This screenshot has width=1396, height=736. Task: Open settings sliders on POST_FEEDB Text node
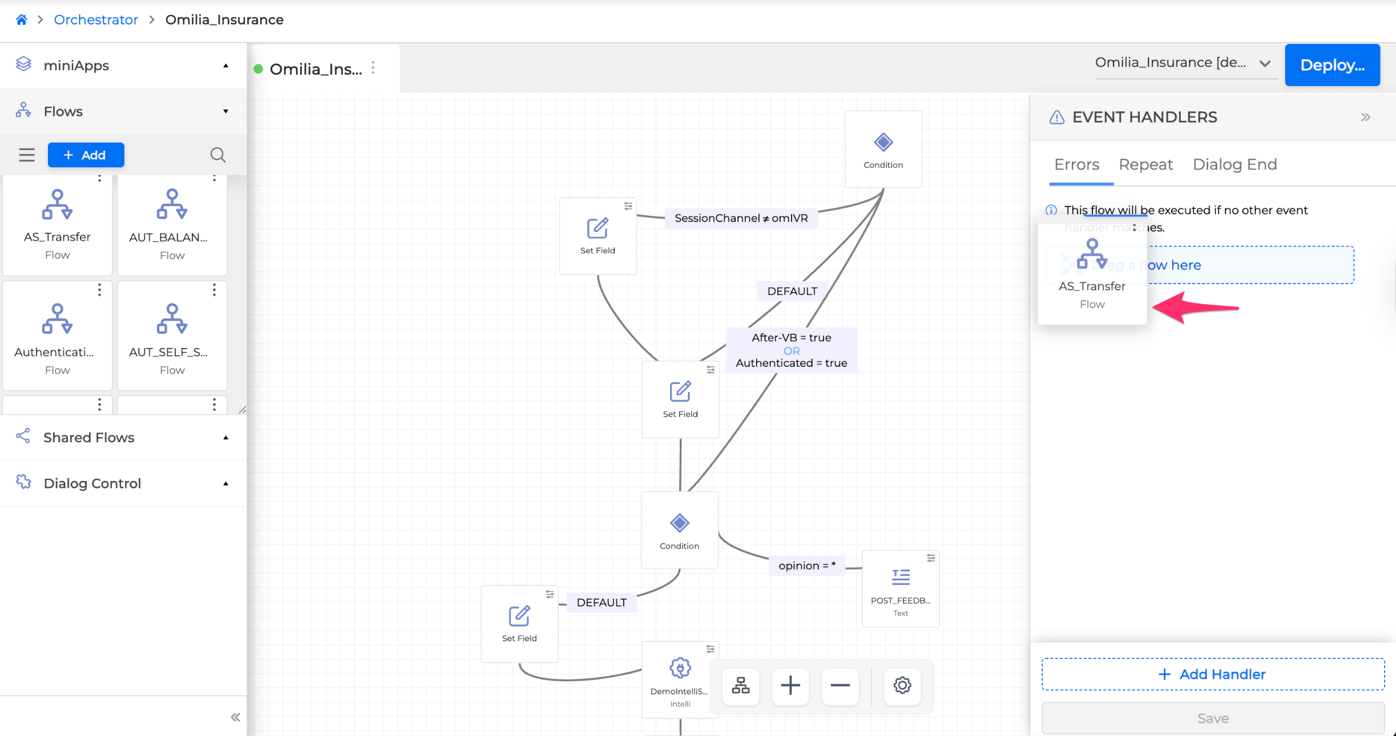(931, 558)
